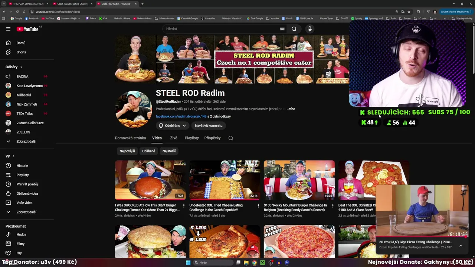
Task: Open Minecraft creeper icon in taskbar
Action: click(262, 263)
